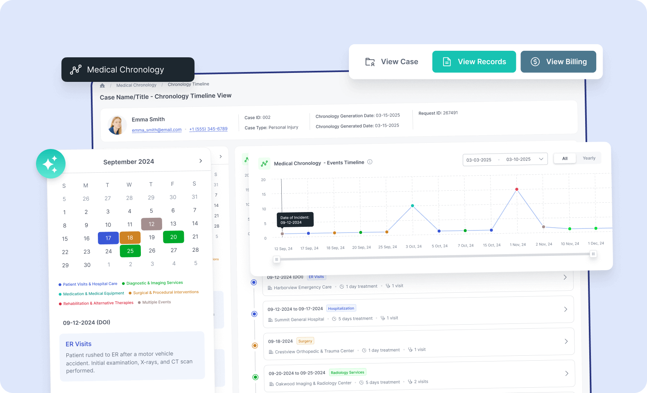
Task: Switch to the Yearly tab
Action: [x=589, y=158]
